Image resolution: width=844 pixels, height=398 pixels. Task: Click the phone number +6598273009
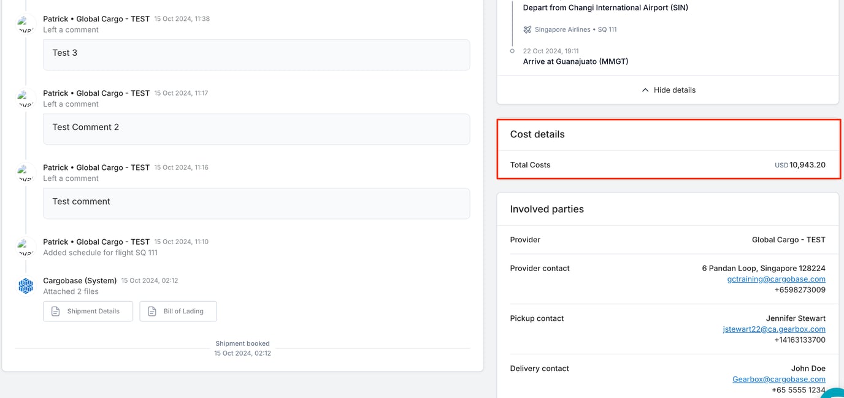tap(799, 289)
